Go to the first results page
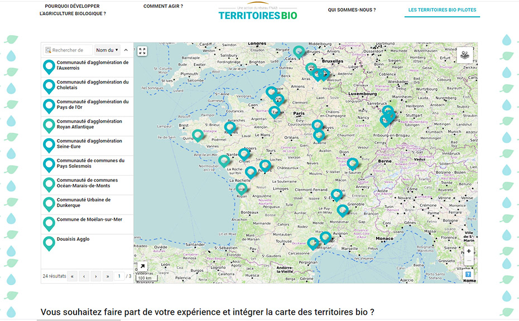Image resolution: width=519 pixels, height=321 pixels. pyautogui.click(x=72, y=276)
